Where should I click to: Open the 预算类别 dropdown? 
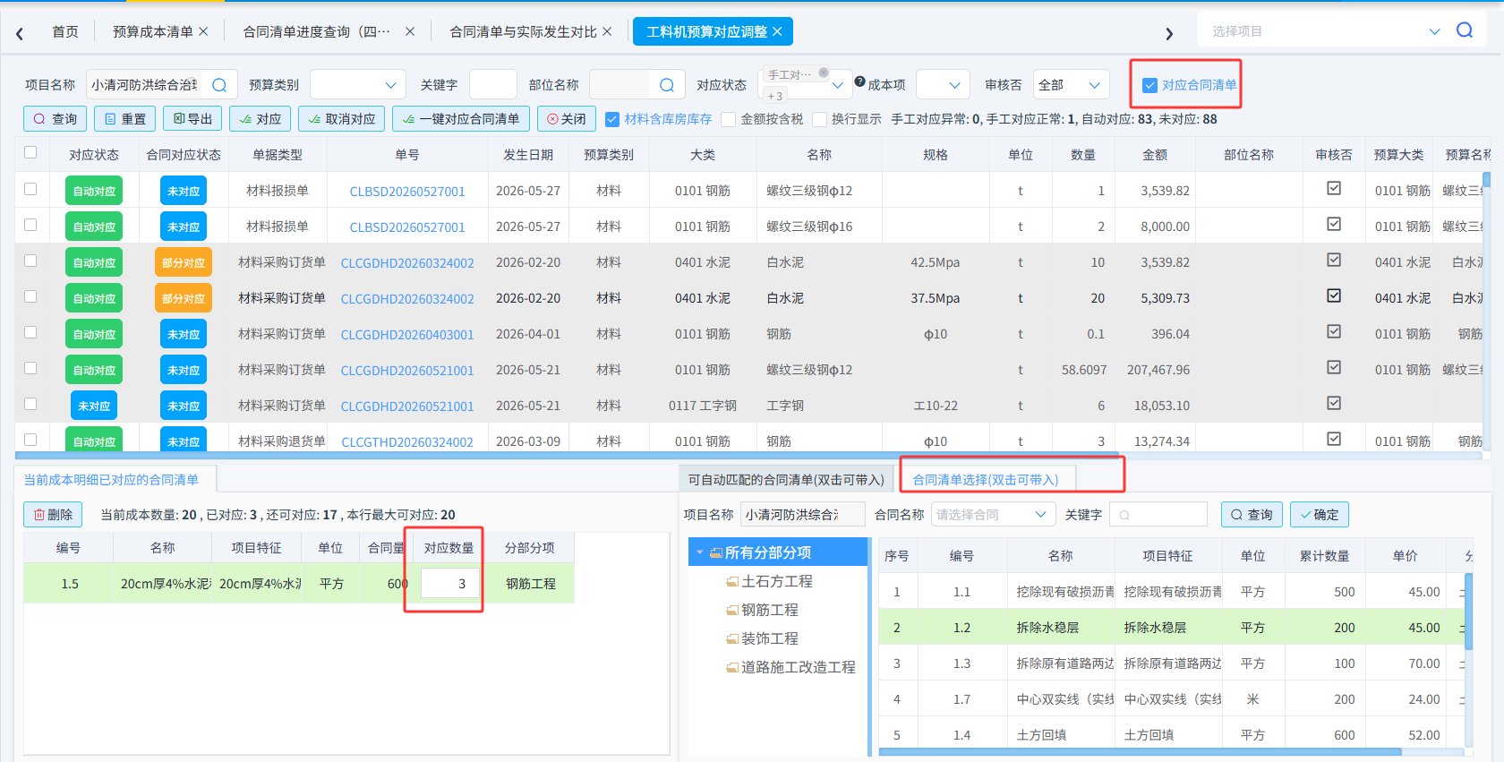pos(358,85)
